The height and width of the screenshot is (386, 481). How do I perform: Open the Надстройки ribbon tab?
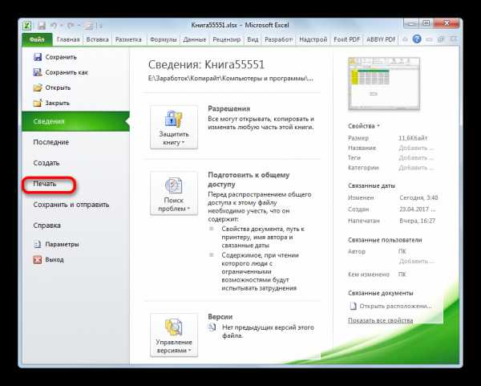click(313, 39)
